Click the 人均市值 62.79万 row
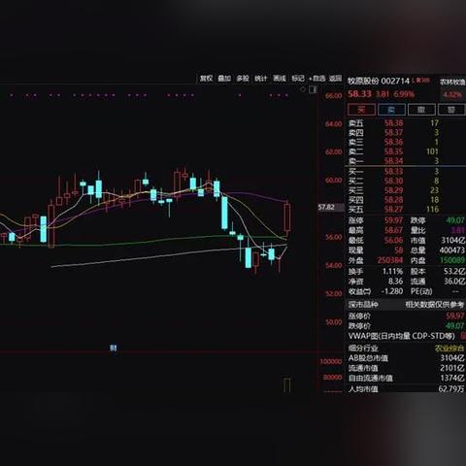466x466 pixels. [x=406, y=388]
